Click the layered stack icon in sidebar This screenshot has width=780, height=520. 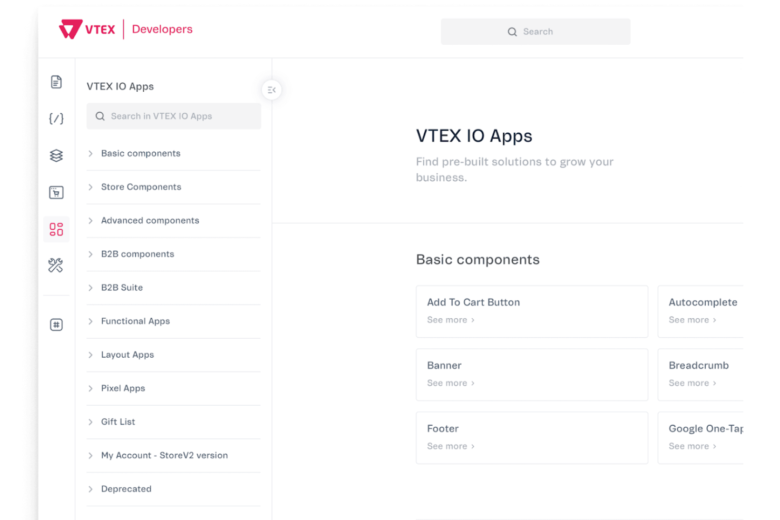click(56, 155)
